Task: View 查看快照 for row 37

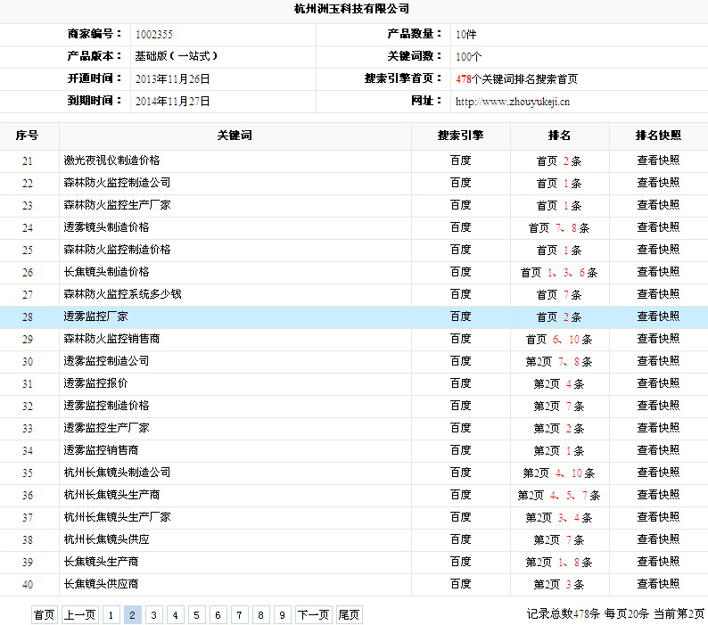Action: click(x=658, y=517)
